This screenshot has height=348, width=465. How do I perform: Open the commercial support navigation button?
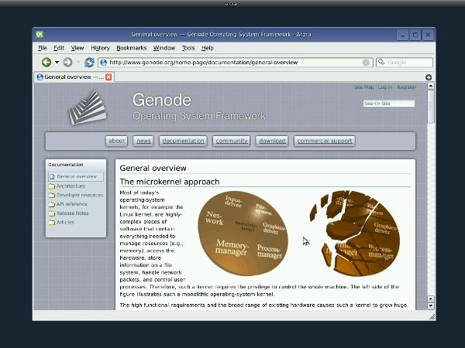[x=325, y=141]
